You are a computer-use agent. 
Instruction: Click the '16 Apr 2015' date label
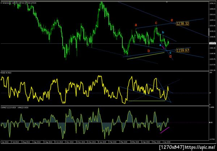click(145, 142)
